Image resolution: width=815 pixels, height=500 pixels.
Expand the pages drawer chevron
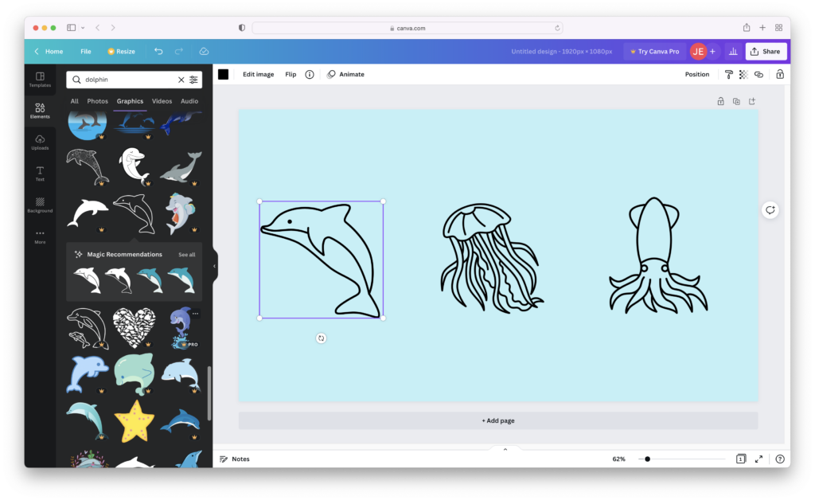point(505,449)
